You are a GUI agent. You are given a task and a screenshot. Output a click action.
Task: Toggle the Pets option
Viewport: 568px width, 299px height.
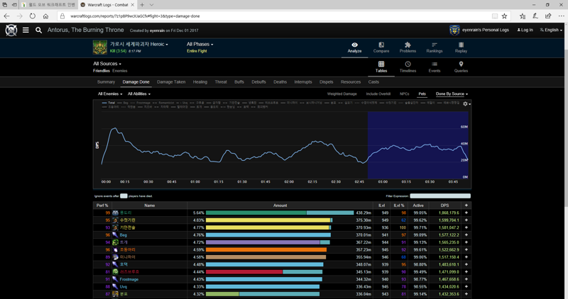(x=422, y=94)
